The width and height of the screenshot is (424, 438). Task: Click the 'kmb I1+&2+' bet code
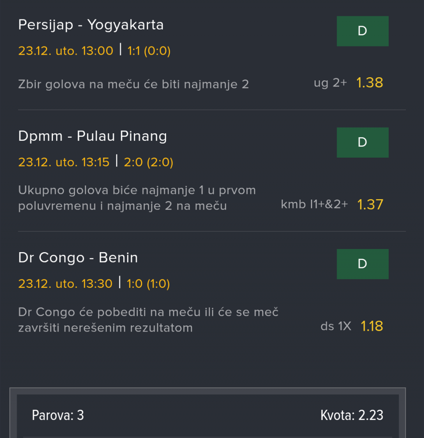click(314, 204)
